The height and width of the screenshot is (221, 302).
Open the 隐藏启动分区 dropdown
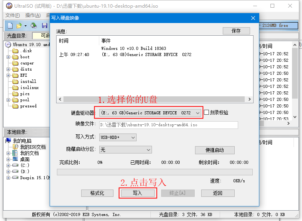[125, 150]
